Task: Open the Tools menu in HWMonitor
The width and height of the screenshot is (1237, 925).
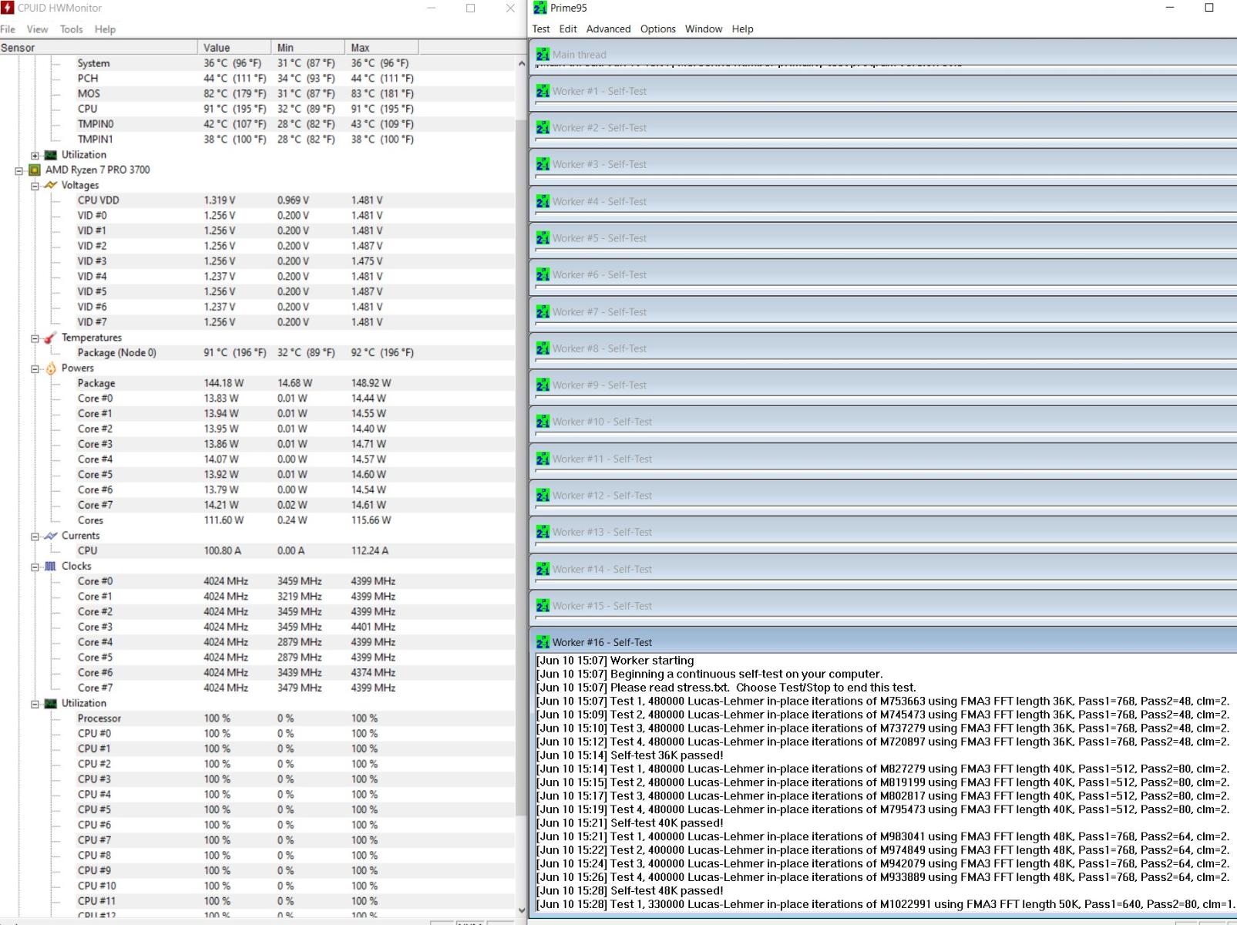Action: coord(71,29)
